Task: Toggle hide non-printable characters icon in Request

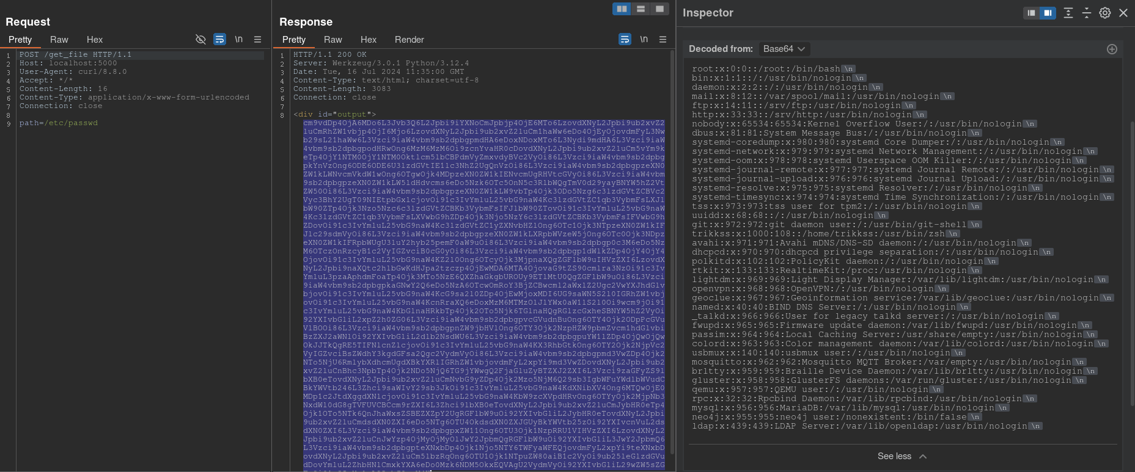Action: [200, 39]
